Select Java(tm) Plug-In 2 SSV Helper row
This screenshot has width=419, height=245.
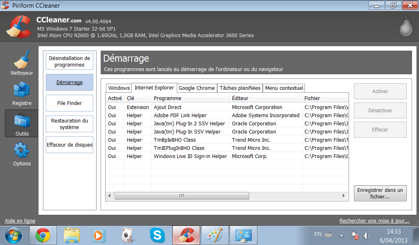(x=227, y=124)
